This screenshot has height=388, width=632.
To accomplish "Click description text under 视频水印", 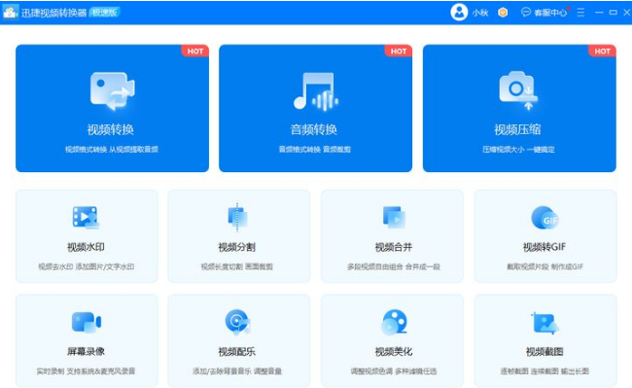I will tap(87, 266).
